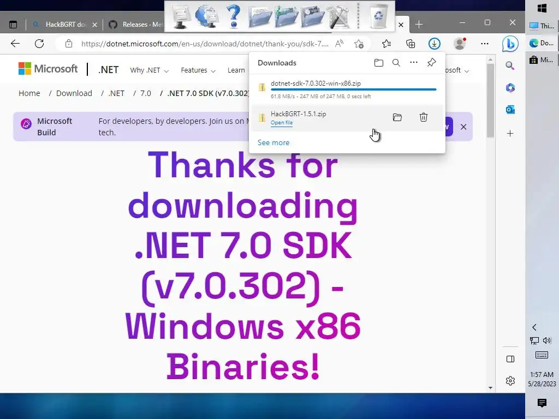Open the .NET home link
Screen dimensions: 559x419
(x=109, y=70)
